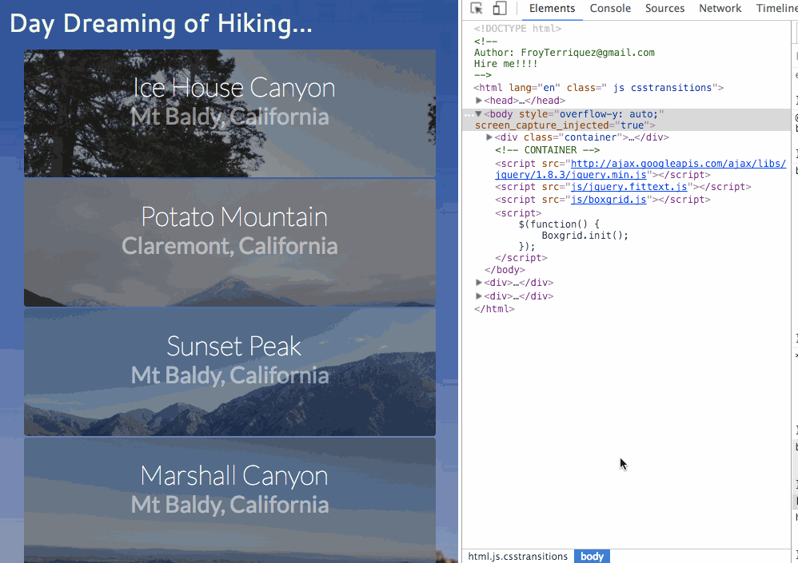Open the Sources tab
Image resolution: width=798 pixels, height=563 pixels.
664,8
